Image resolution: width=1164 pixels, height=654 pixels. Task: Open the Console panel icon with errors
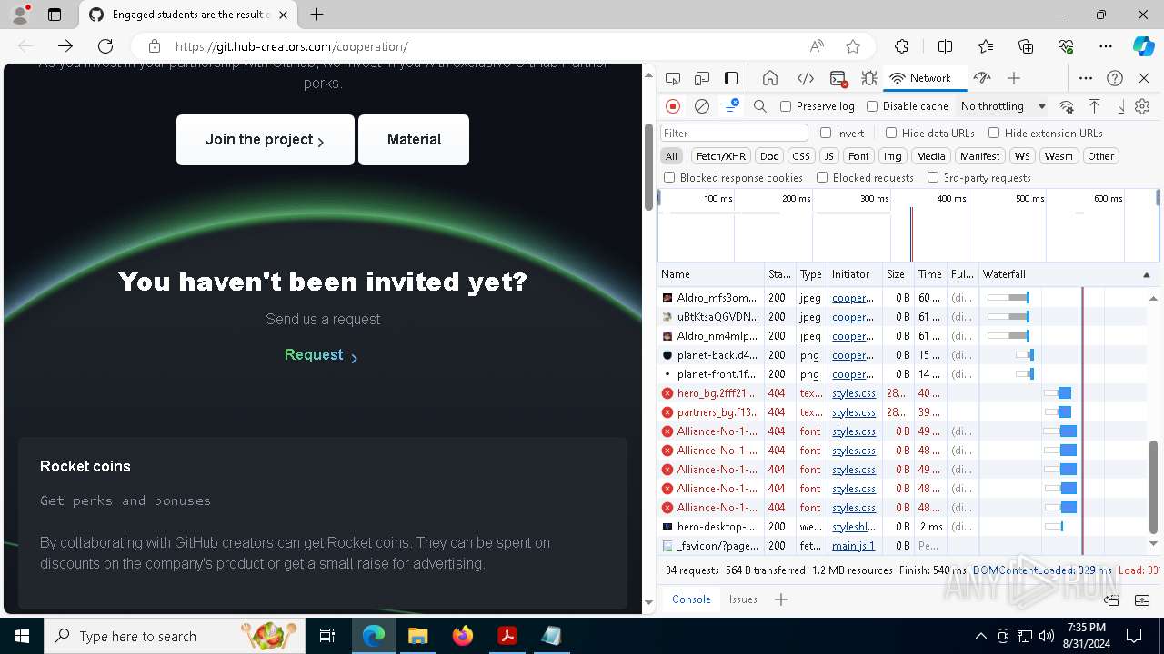tap(838, 78)
